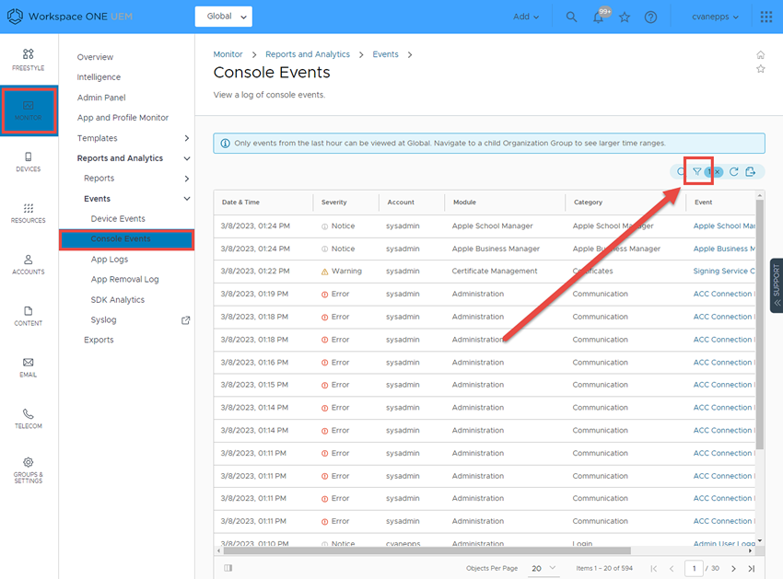Select Console Events menu item
Image resolution: width=783 pixels, height=579 pixels.
[x=126, y=239]
